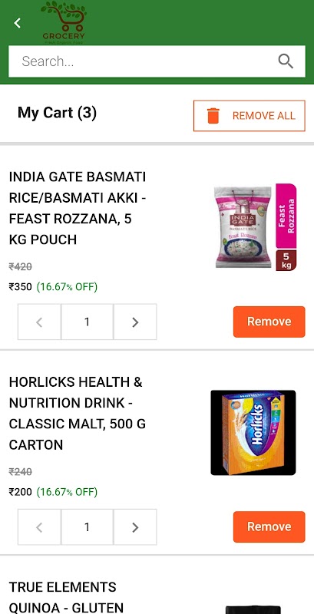The height and width of the screenshot is (614, 314).
Task: Open the Grocery logo home
Action: click(x=64, y=22)
